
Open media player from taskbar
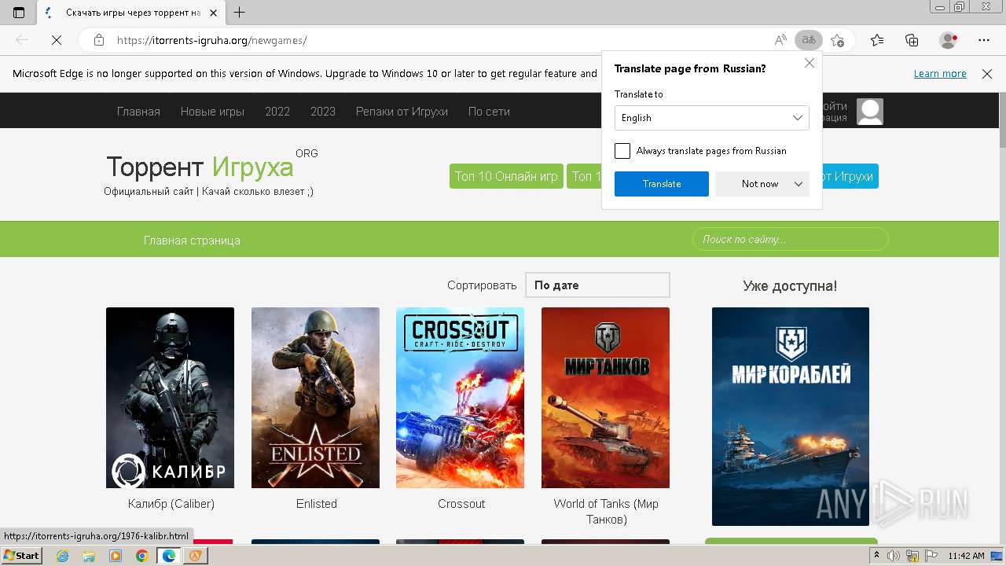(x=116, y=556)
